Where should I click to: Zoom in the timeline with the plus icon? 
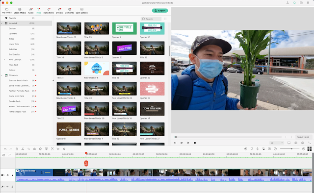303,149
